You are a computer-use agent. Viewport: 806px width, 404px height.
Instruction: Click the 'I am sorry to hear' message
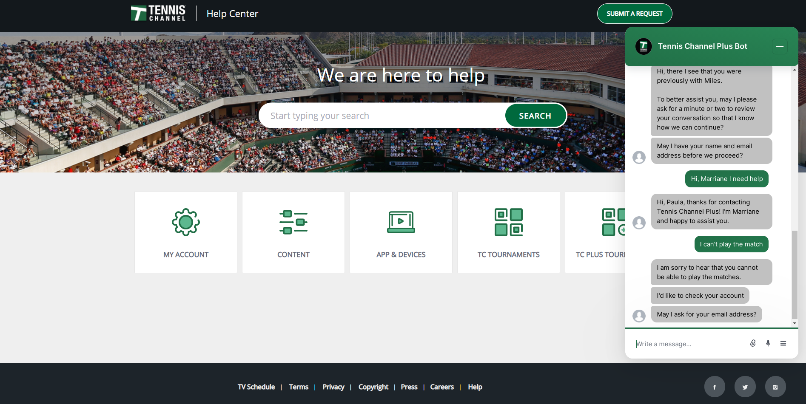click(712, 272)
